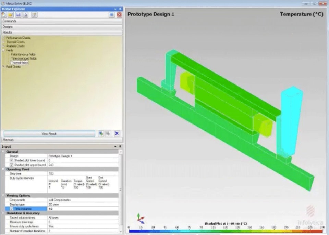Screen dimensions: 329x235
Task: Click the Input panel scroll up arrow
Action: pos(121,152)
